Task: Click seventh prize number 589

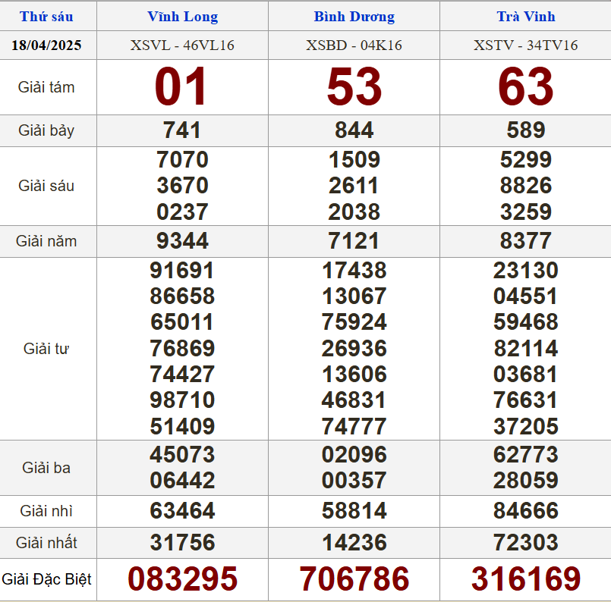Action: (x=526, y=130)
